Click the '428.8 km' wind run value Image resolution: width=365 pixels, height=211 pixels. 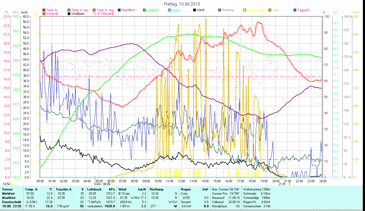pos(125,202)
